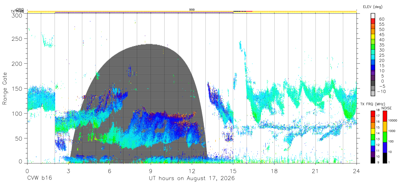This screenshot has width=401, height=185.
Task: Click the NOISE legend label '1000'
Action: pos(392,131)
